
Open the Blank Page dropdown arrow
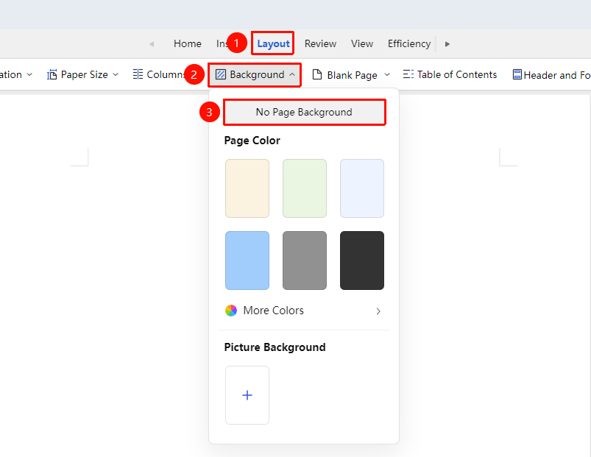(x=387, y=74)
